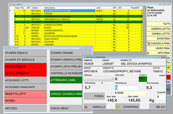Select the METHYLCHLOROISOTHIAZOLINONE row
The image size is (173, 114).
[x=78, y=36]
